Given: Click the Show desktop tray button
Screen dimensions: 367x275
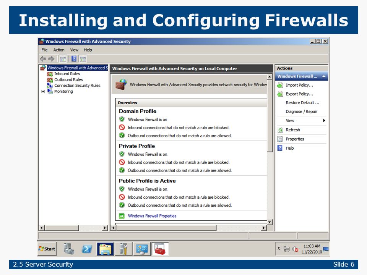Looking at the screenshot, I should pos(326,249).
